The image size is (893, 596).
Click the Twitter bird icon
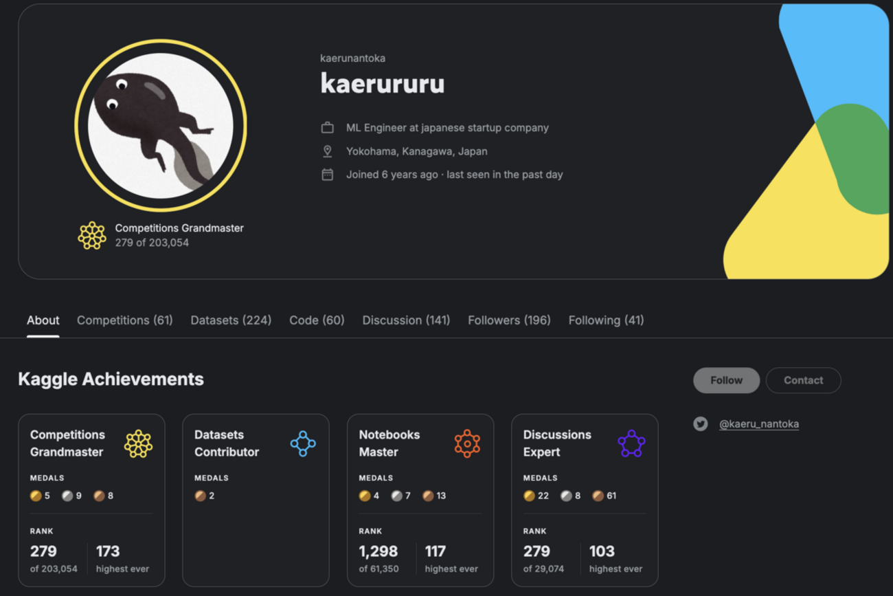pyautogui.click(x=701, y=423)
